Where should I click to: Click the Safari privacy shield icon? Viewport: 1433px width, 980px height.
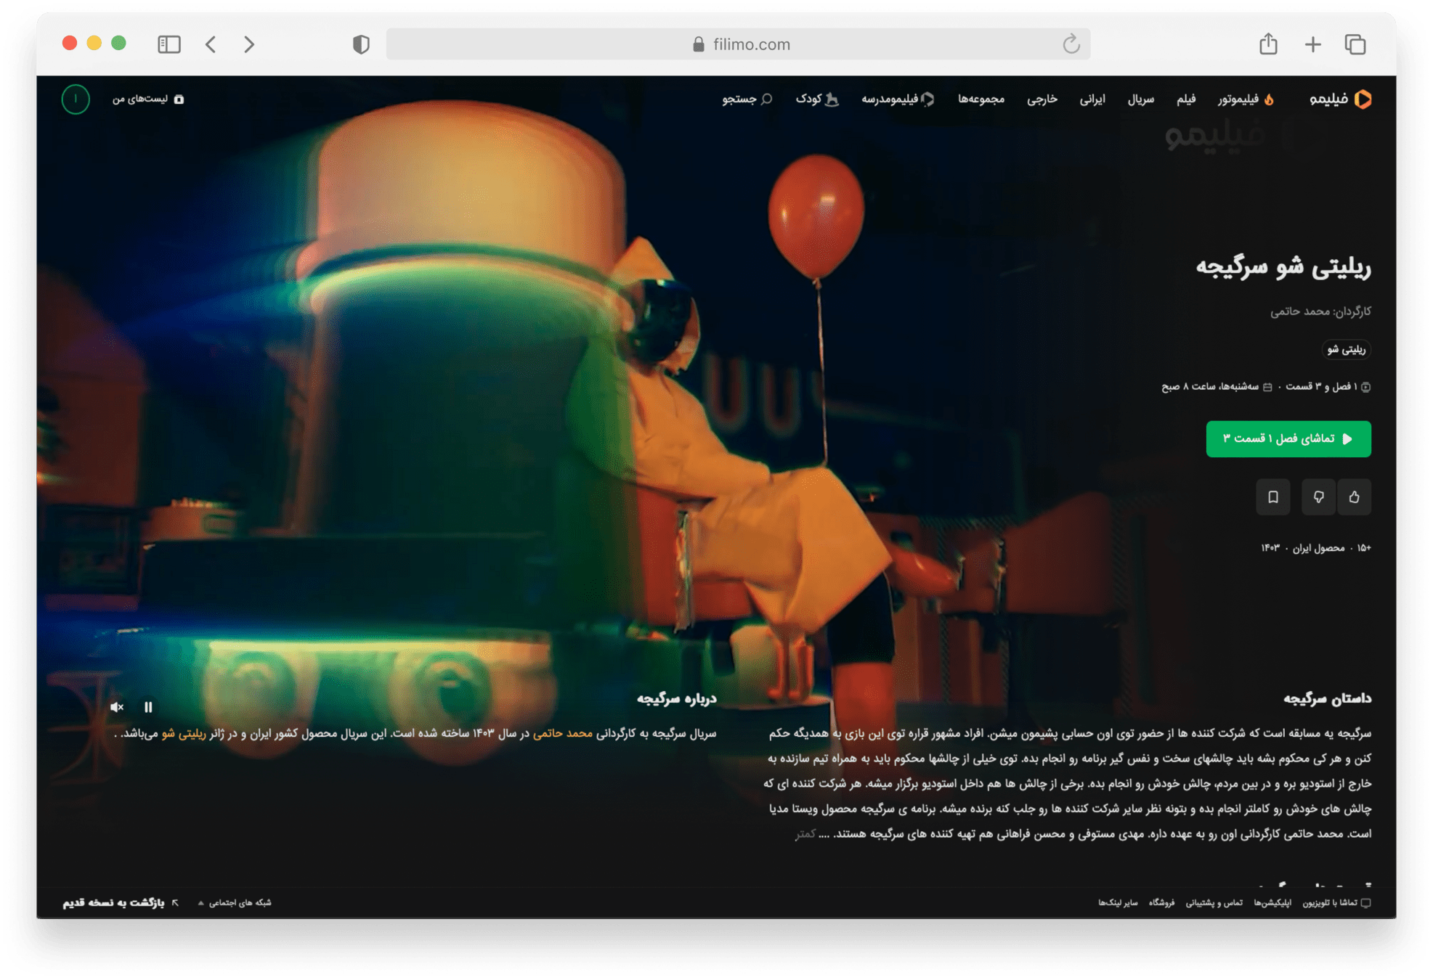pos(361,44)
